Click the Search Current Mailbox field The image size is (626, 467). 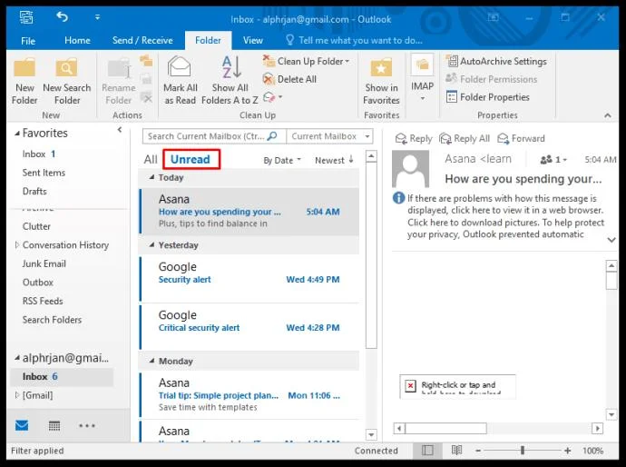tap(207, 136)
